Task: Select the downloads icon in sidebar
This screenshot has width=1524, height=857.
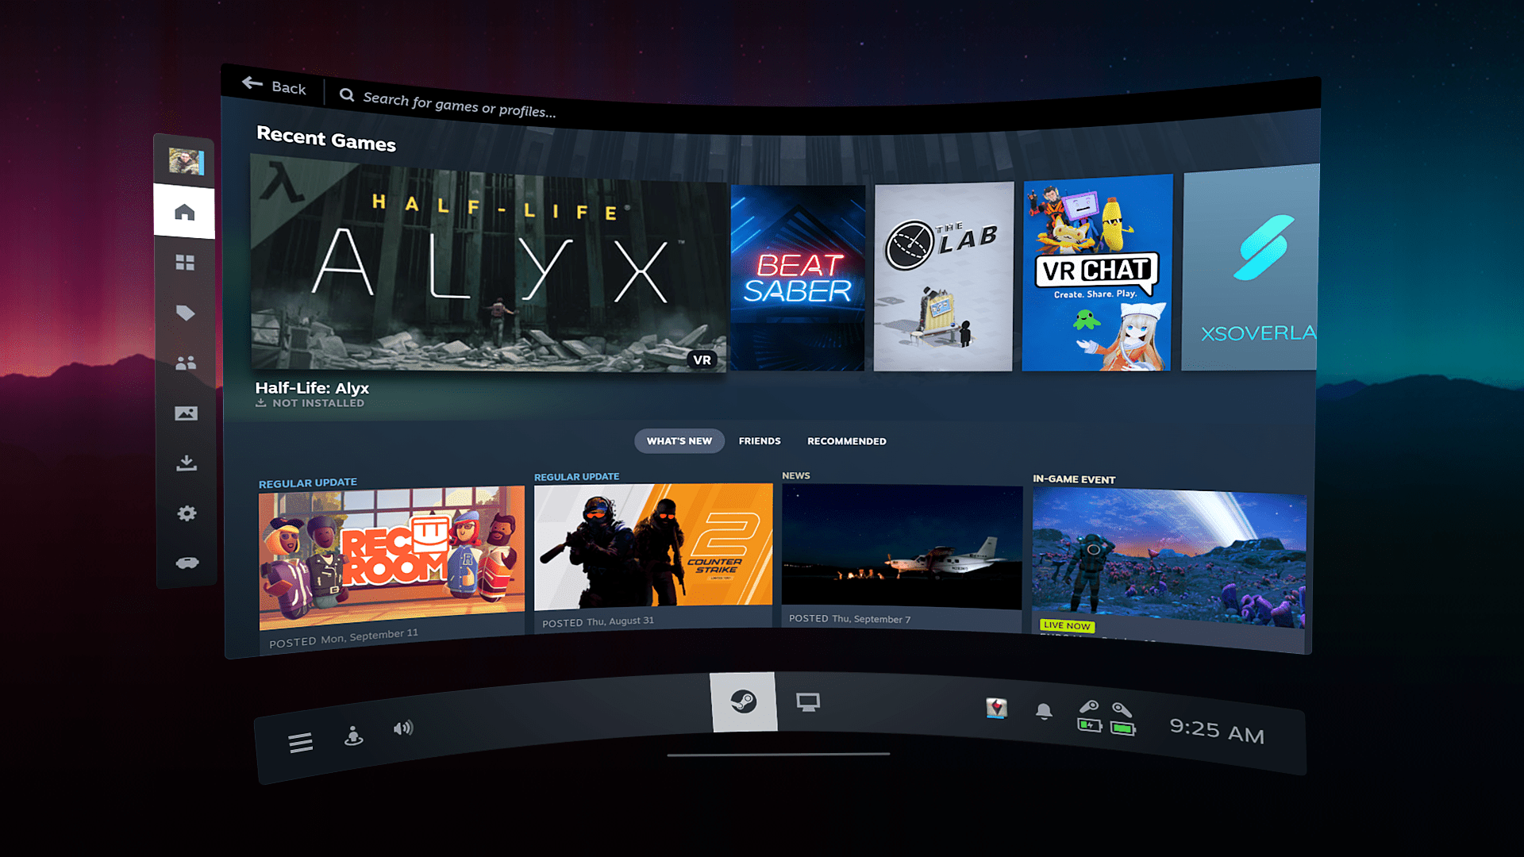Action: [x=187, y=463]
